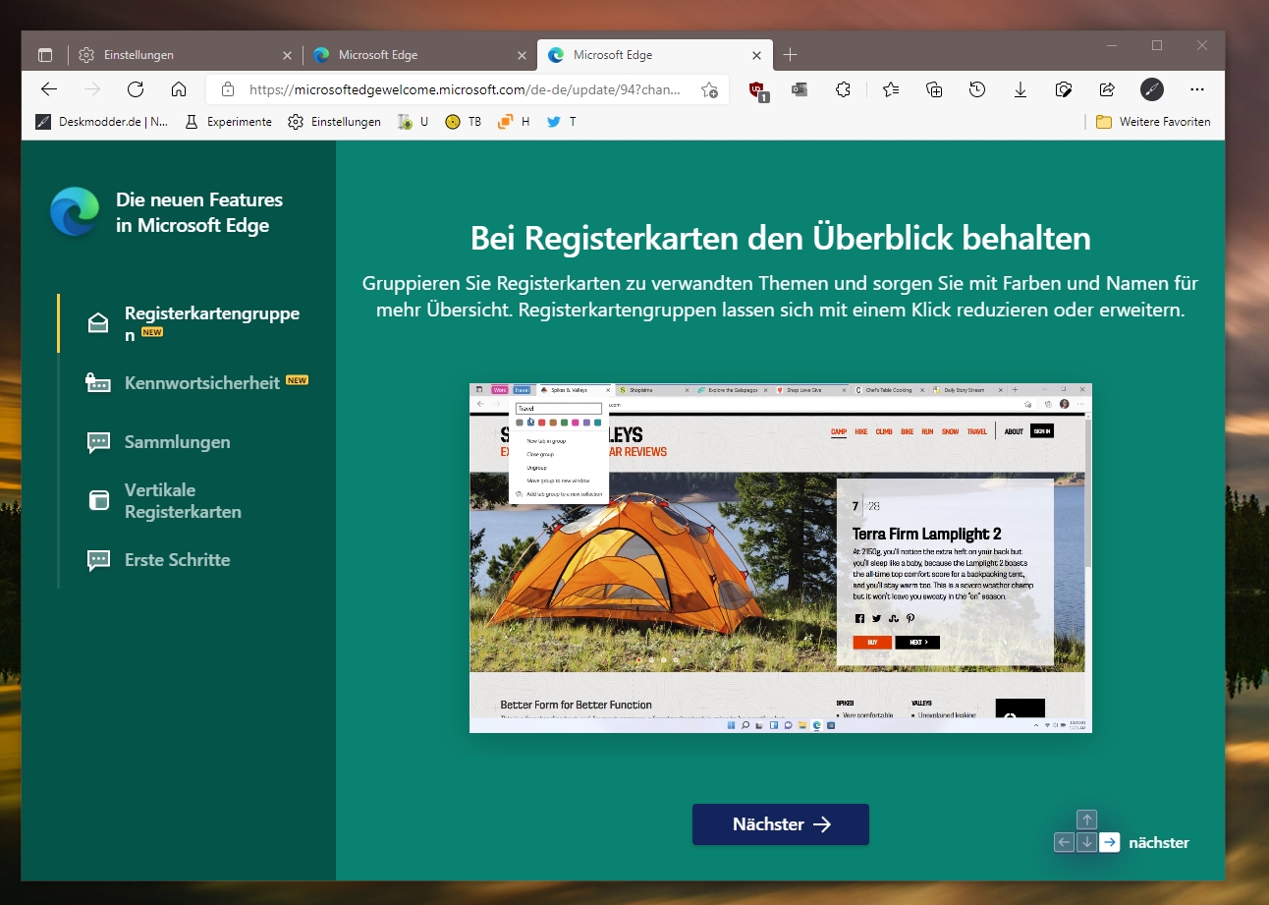Click the nächster label beside arrow keys
Image resolution: width=1269 pixels, height=905 pixels.
pyautogui.click(x=1159, y=842)
